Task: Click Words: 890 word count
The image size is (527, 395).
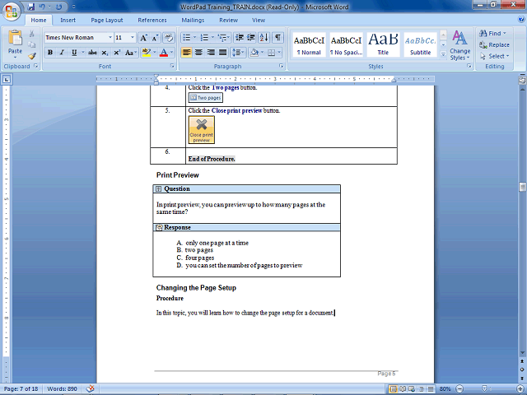Action: click(x=63, y=389)
